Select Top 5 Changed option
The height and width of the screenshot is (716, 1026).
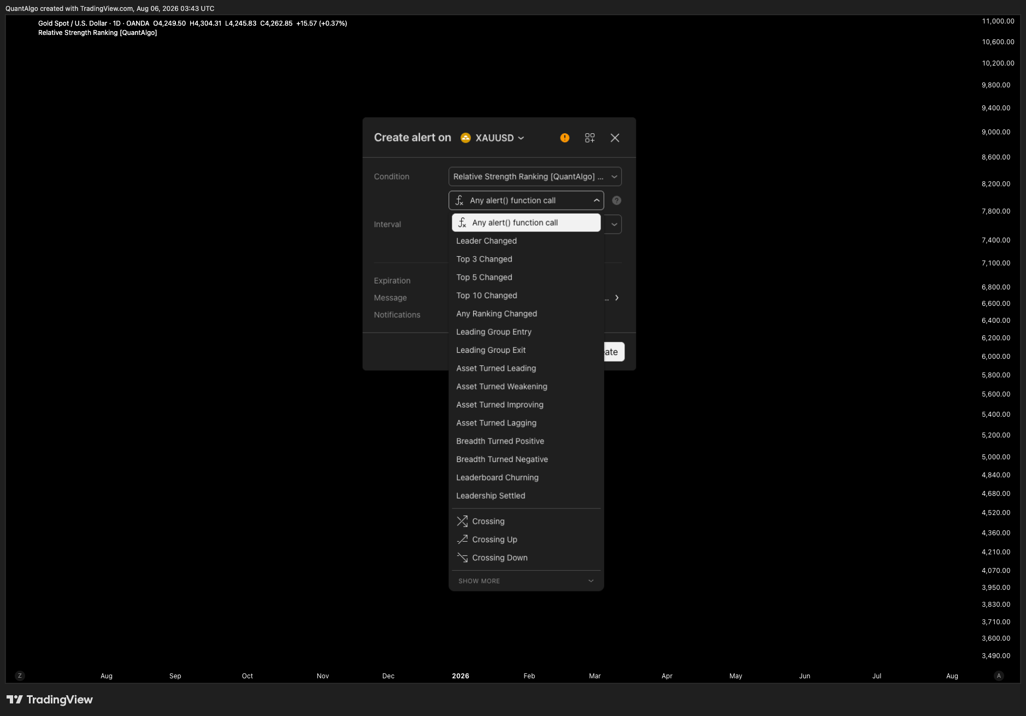tap(526, 277)
